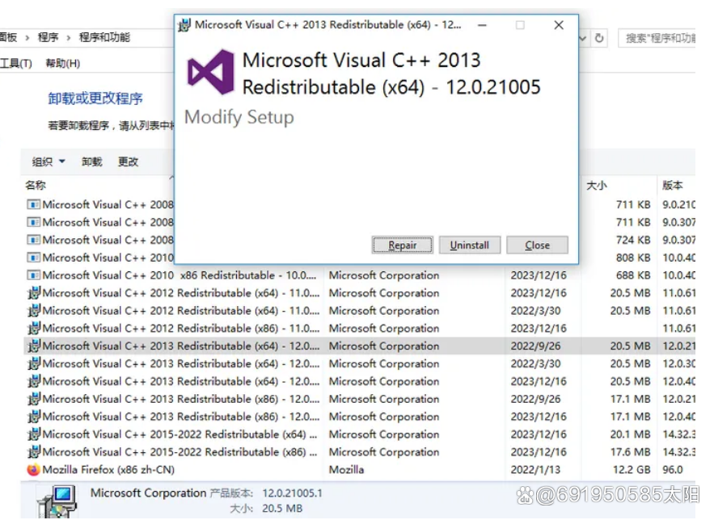
Task: Click the Mozilla Firefox icon in the program list
Action: [34, 470]
